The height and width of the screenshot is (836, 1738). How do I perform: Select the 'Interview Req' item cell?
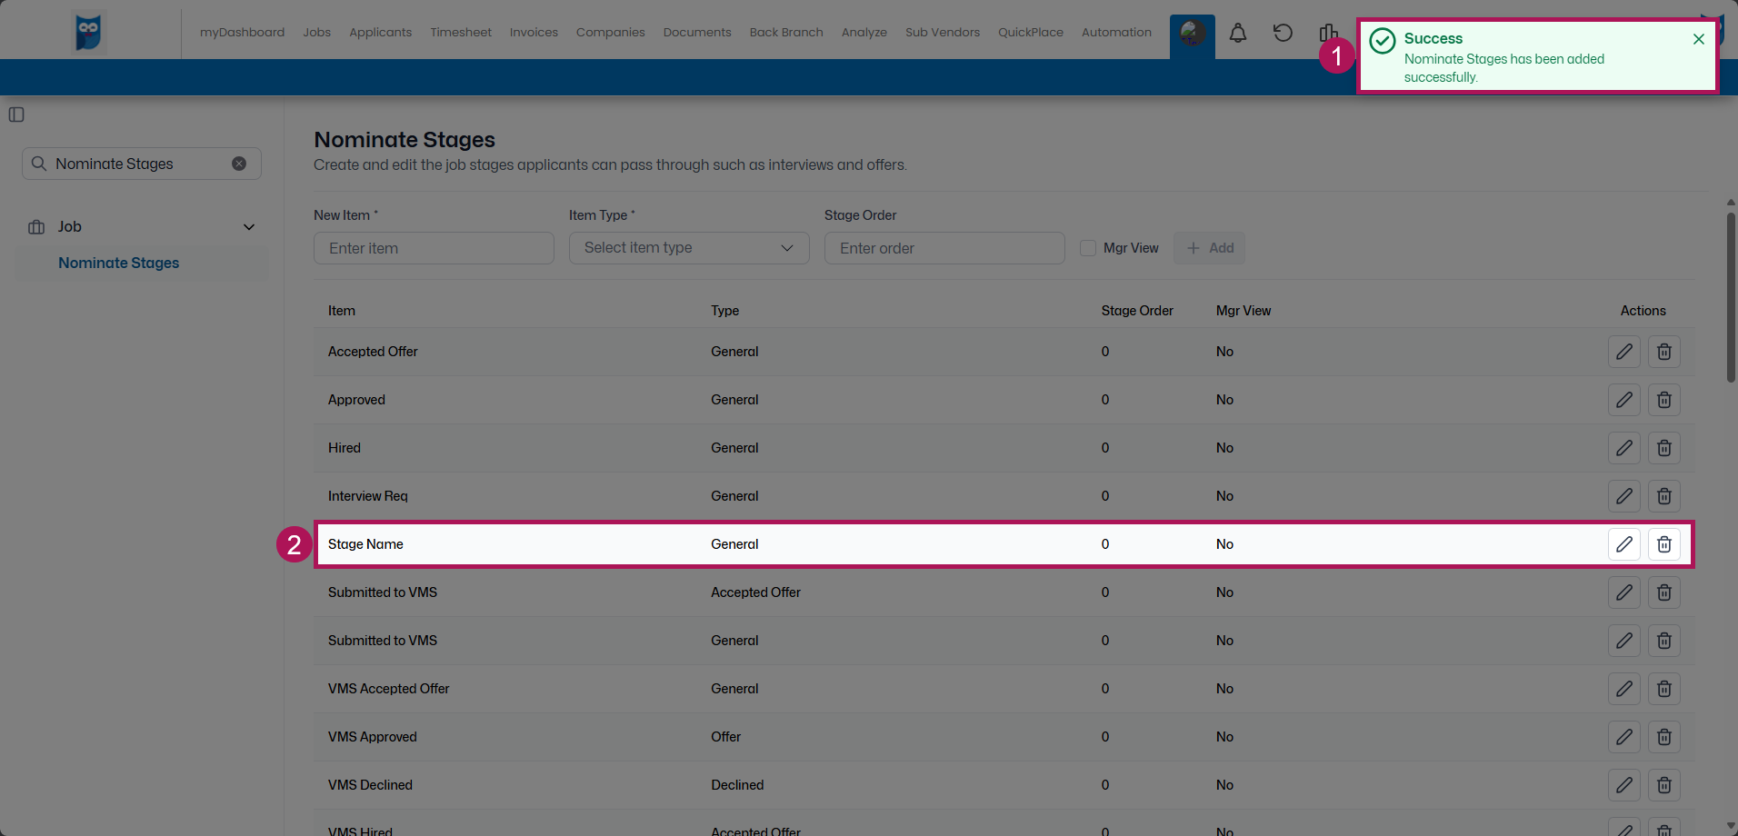tap(368, 496)
